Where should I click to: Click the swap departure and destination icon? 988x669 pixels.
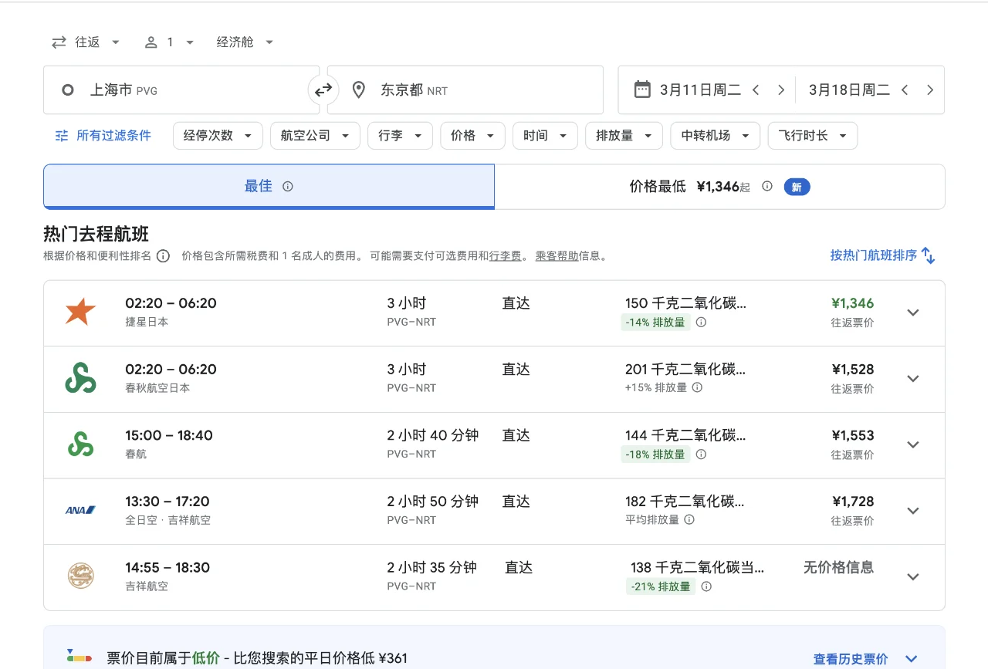tap(323, 90)
